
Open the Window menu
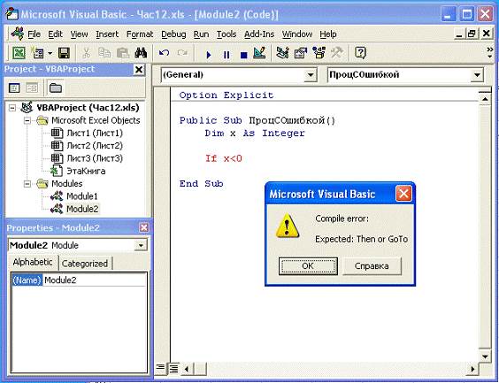[297, 34]
